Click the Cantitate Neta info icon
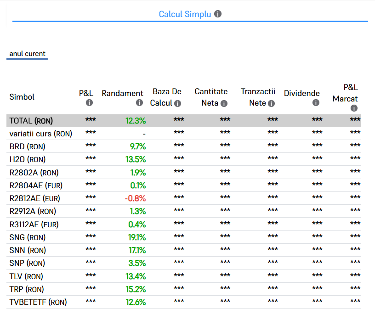Viewport: 375px width, 320px height. (224, 103)
